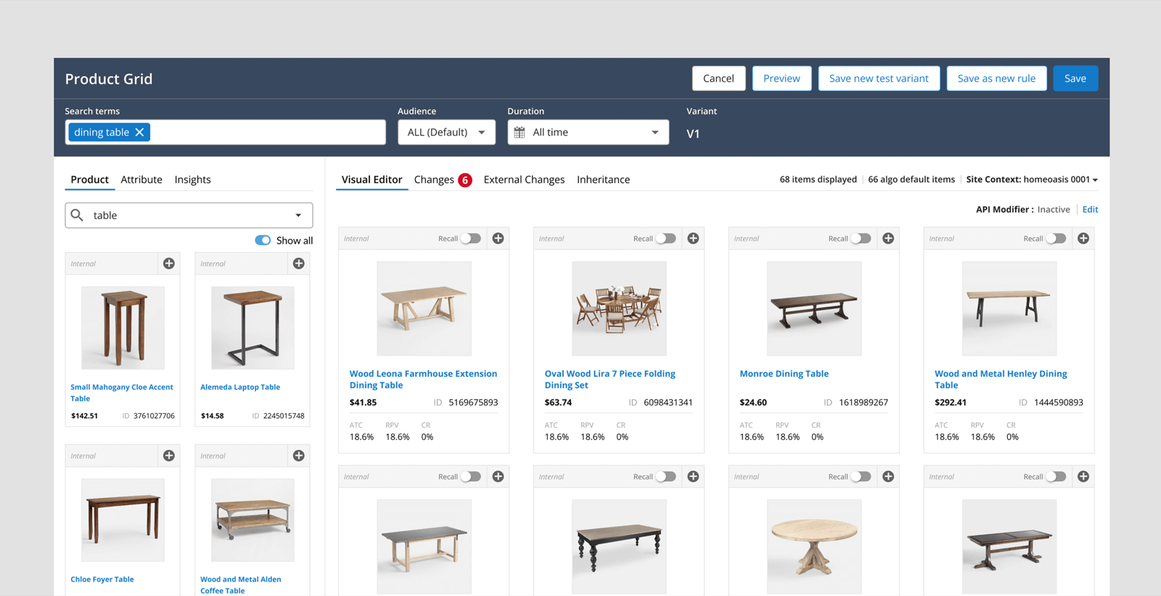Click the '68 items displayed' text
This screenshot has width=1161, height=596.
818,179
